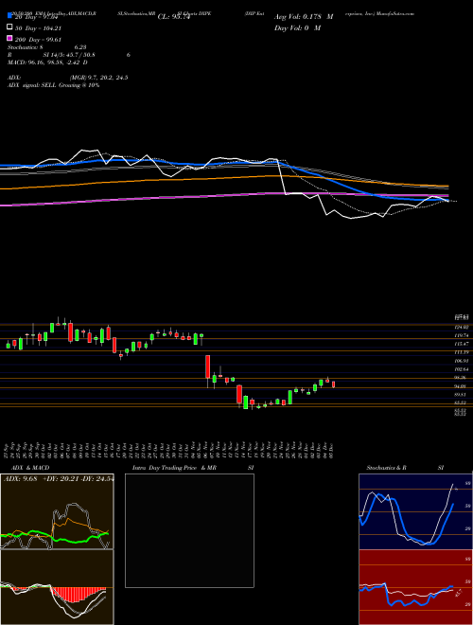The height and width of the screenshot is (625, 473).
Task: Select the 'MACD: 96.16, 98.58, -2.42' line
Action: (45, 62)
